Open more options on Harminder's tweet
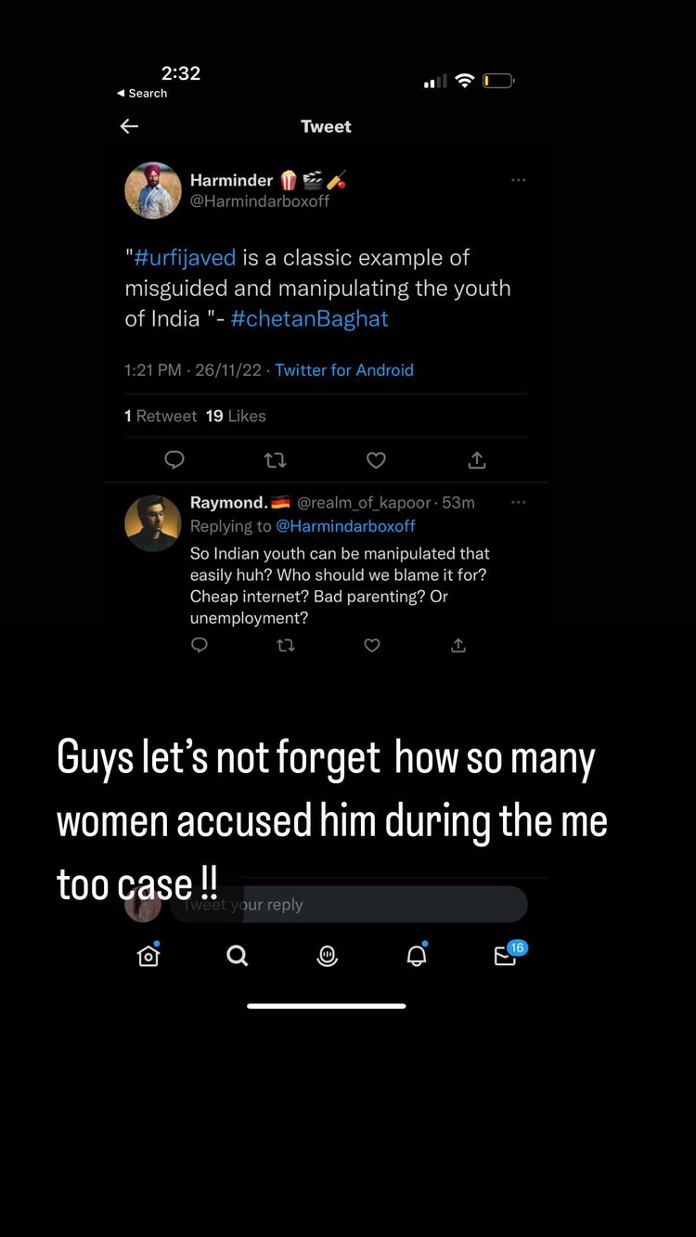 click(x=518, y=180)
